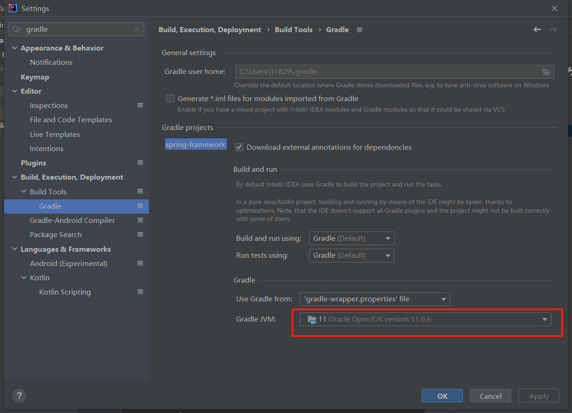Click the help question mark button

coord(19,396)
